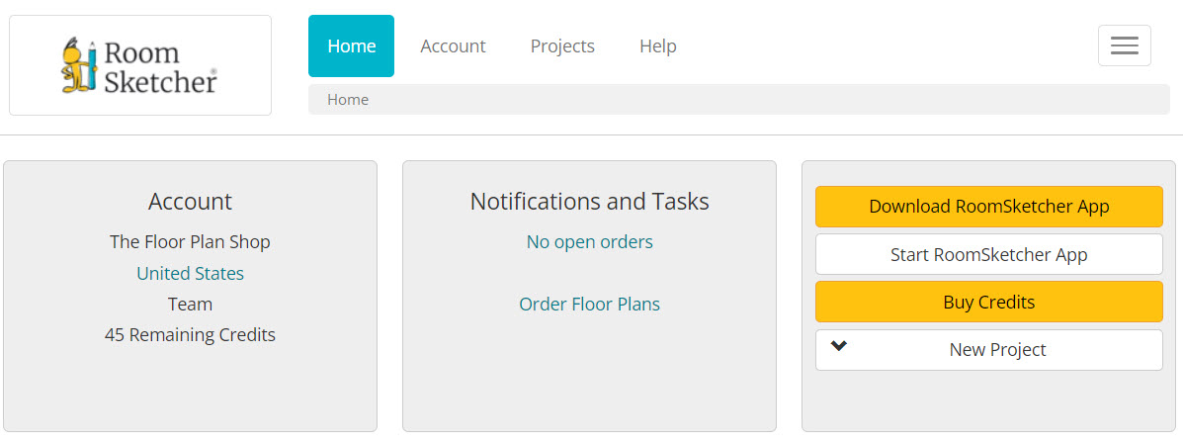Go to the Projects menu item
This screenshot has height=441, width=1183.
coord(562,46)
